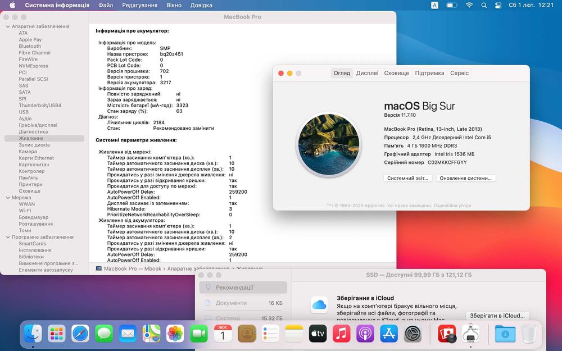Open Mail app in the Dock
The width and height of the screenshot is (562, 351).
pos(128,334)
